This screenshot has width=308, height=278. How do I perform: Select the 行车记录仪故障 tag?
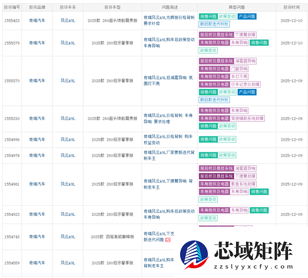click(245, 85)
